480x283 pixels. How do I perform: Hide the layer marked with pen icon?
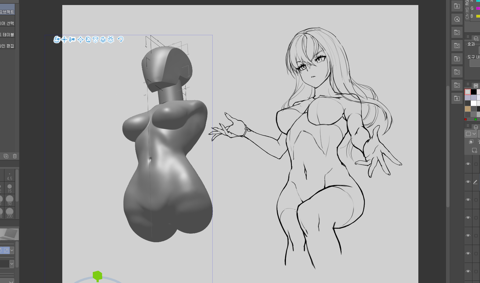pyautogui.click(x=468, y=182)
